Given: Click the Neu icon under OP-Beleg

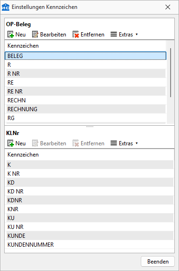Looking at the screenshot, I should pos(11,35).
